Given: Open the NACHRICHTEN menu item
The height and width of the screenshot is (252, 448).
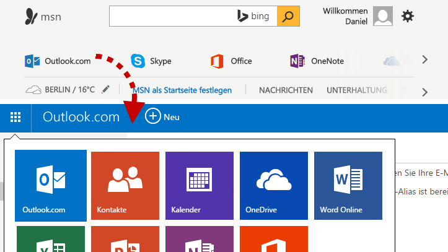Looking at the screenshot, I should tap(286, 90).
